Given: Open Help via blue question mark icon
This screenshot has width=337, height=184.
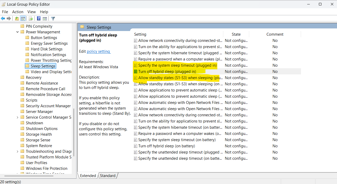Looking at the screenshot, I should (39, 18).
